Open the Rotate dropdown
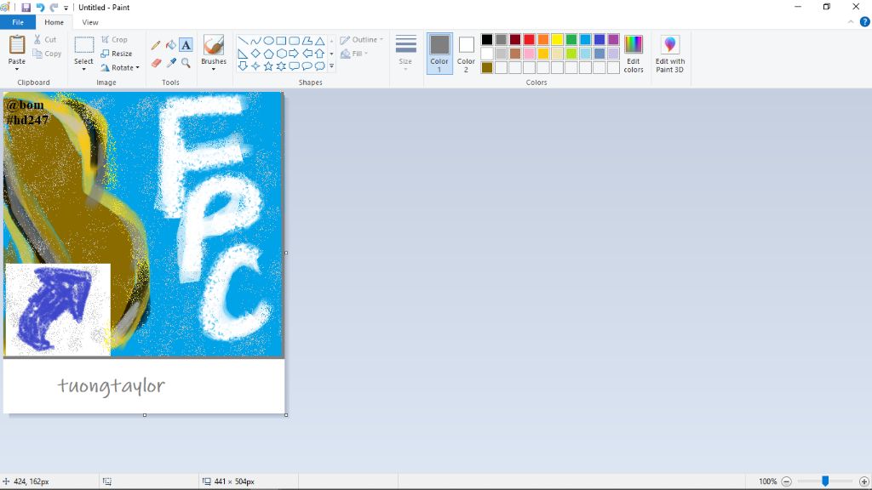This screenshot has width=872, height=490. pyautogui.click(x=119, y=68)
